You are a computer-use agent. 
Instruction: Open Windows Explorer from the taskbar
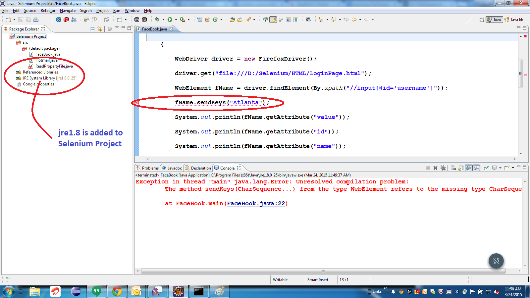tap(34, 292)
